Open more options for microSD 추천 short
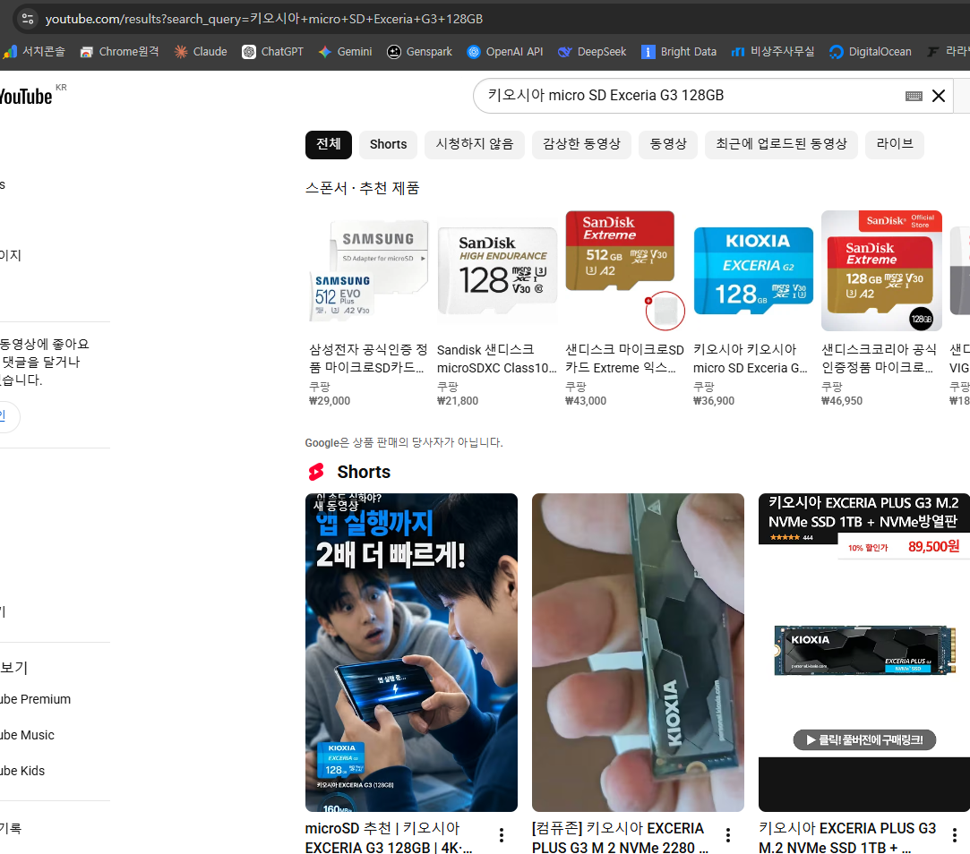The image size is (970, 854). pyautogui.click(x=501, y=835)
